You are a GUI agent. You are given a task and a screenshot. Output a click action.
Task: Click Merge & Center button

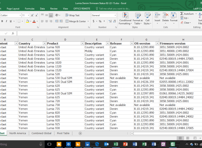[x=76, y=21]
